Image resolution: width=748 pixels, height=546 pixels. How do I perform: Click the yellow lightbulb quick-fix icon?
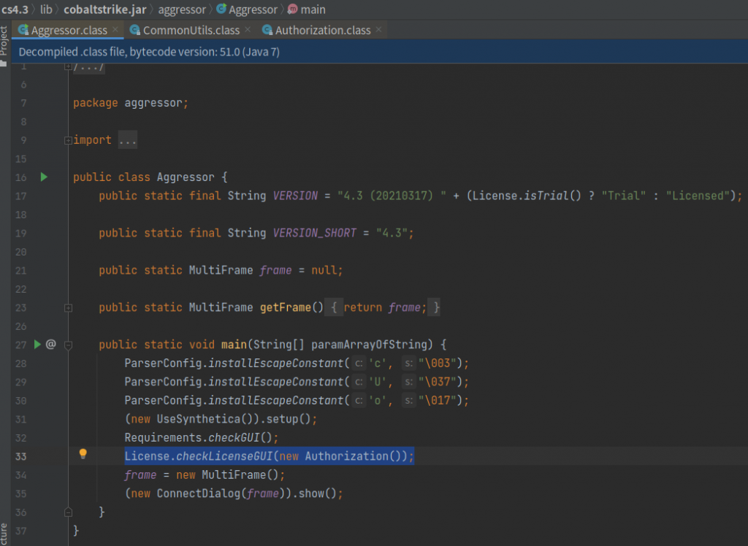pyautogui.click(x=83, y=454)
